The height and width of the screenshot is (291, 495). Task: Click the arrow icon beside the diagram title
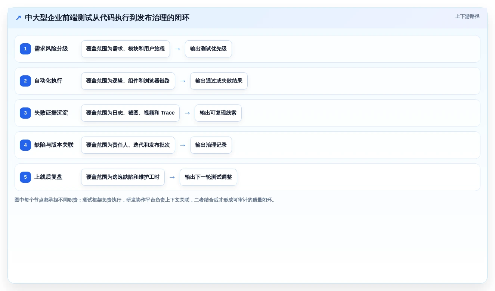click(18, 18)
